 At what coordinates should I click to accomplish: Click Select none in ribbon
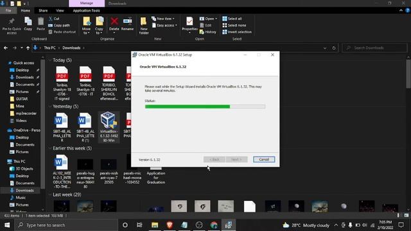coord(234,26)
